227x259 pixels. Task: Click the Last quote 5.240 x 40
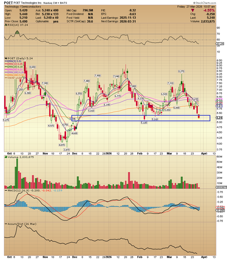[51, 18]
